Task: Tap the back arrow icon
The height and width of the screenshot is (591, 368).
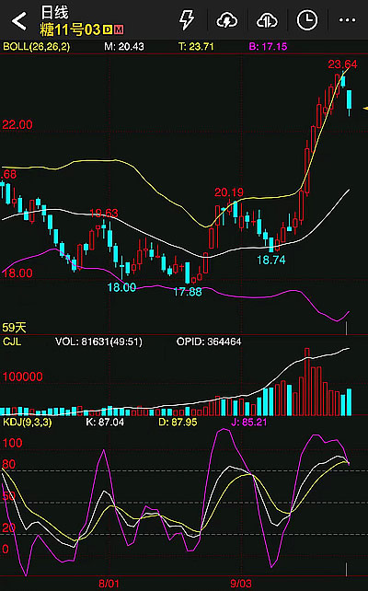Action: click(18, 21)
